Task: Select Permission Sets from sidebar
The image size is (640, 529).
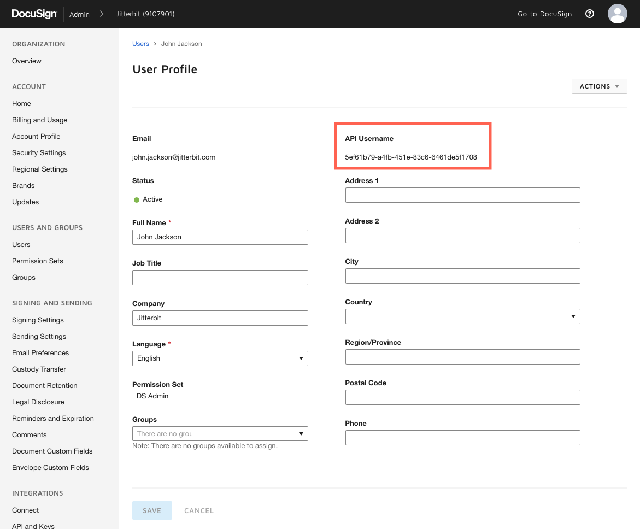Action: click(x=38, y=261)
